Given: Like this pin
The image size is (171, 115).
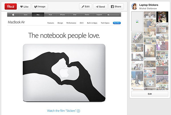Looking at the screenshot, I should pos(24,7).
